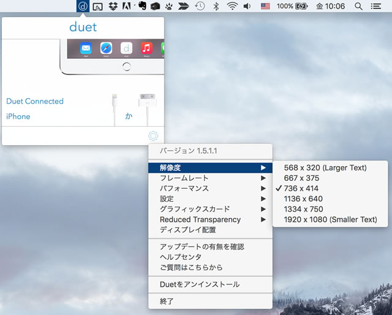This screenshot has width=392, height=315.
Task: Open the Time Machine menu bar icon
Action: coord(200,6)
